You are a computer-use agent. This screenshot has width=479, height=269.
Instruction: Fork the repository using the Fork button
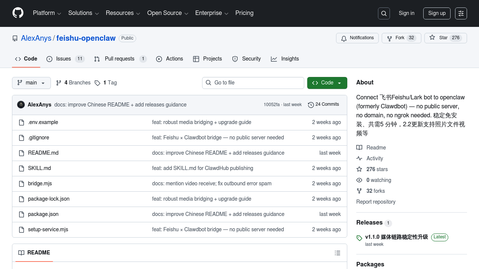[x=401, y=38]
